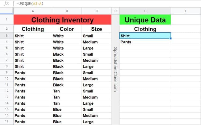Click the green Unique Data title cell

point(145,20)
